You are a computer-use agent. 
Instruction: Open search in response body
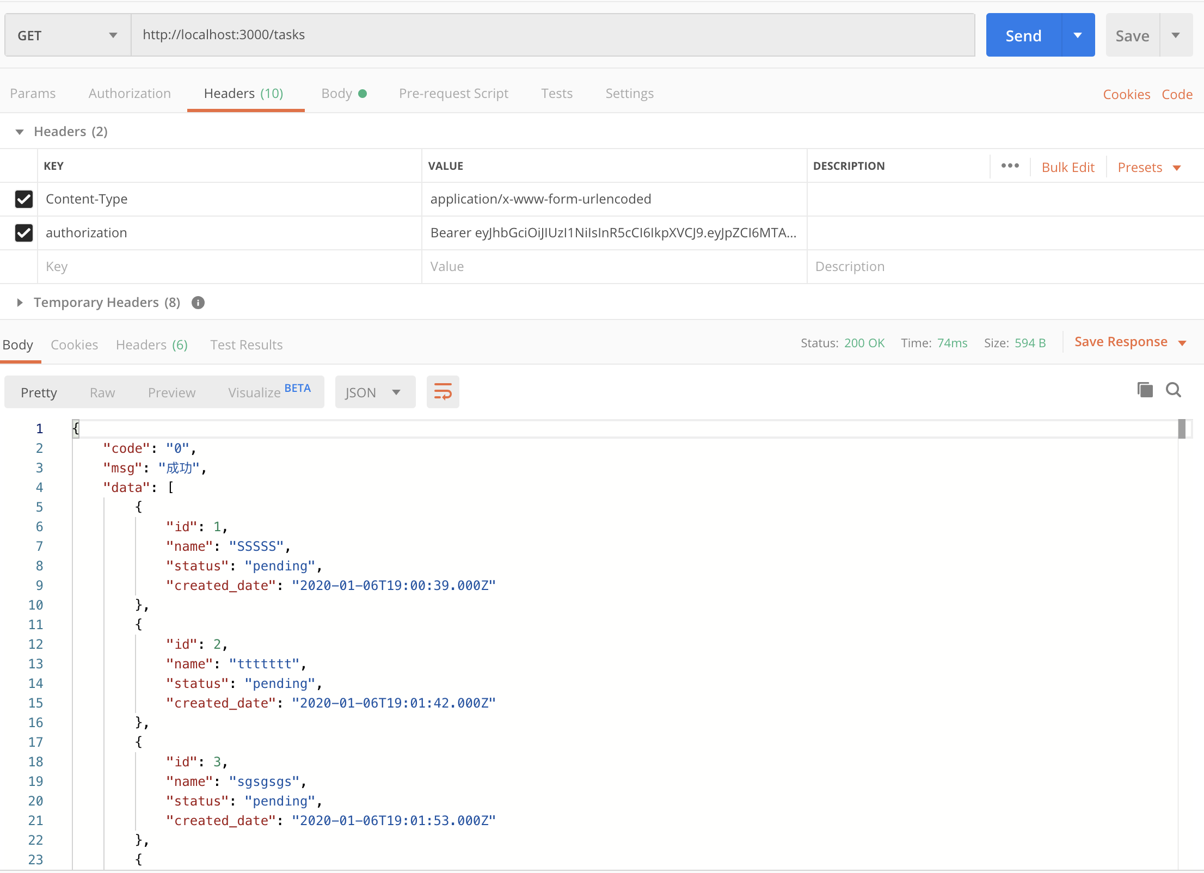tap(1173, 390)
